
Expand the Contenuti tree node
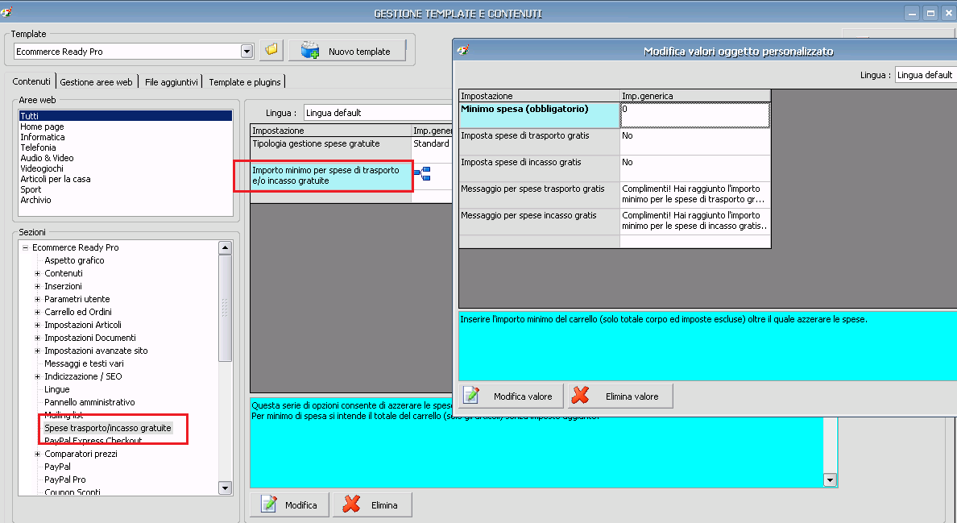coord(37,273)
